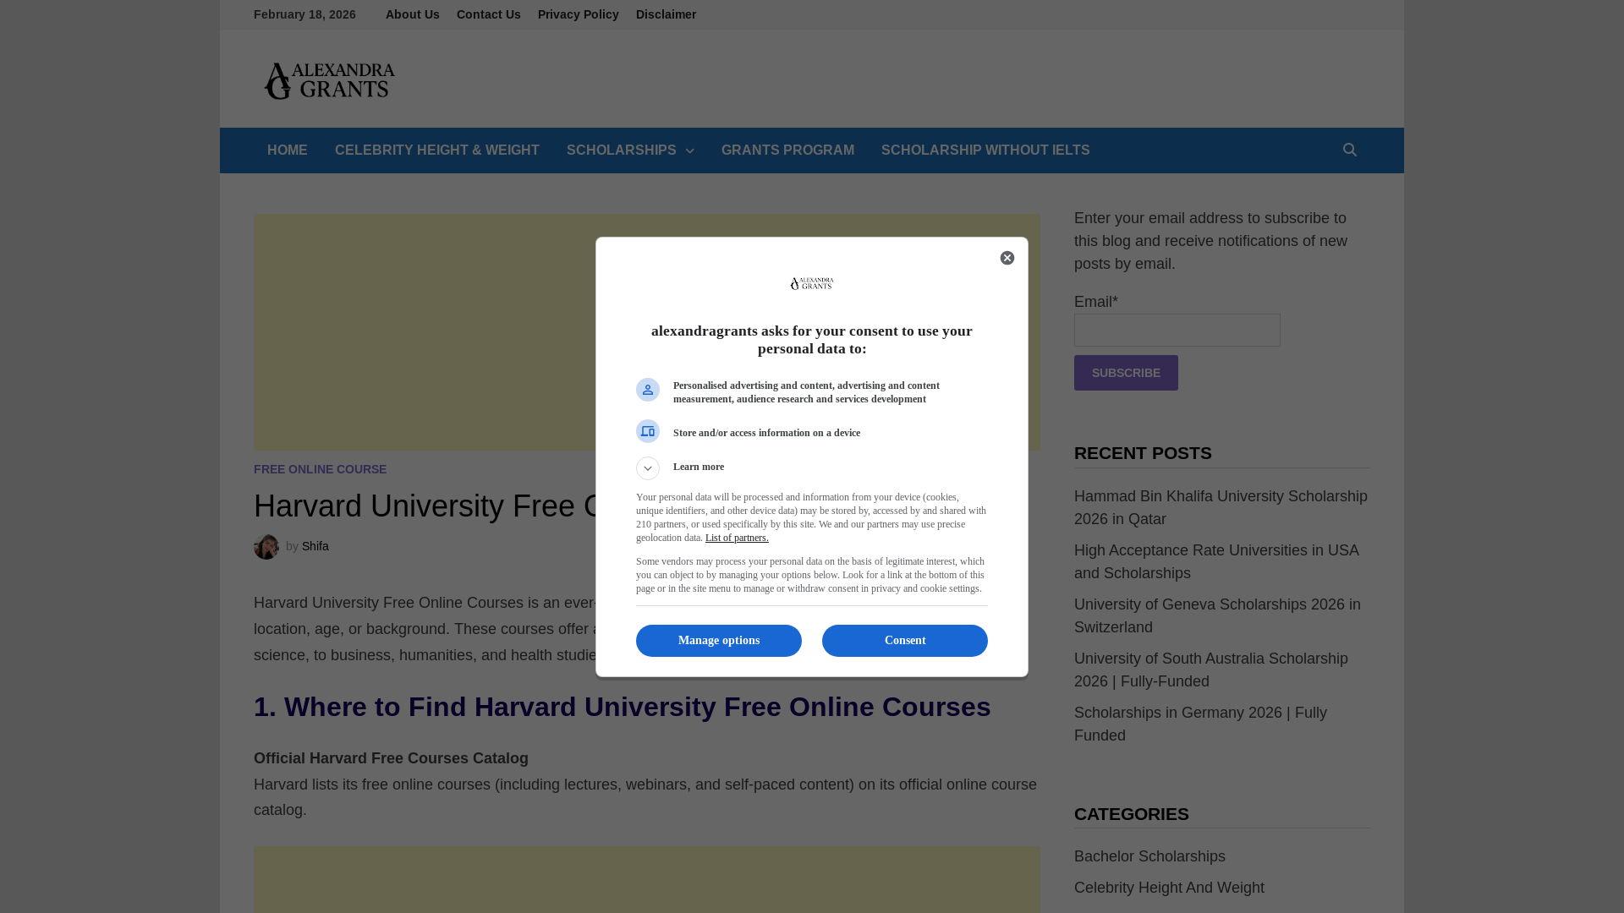Click the store information device icon

648,431
